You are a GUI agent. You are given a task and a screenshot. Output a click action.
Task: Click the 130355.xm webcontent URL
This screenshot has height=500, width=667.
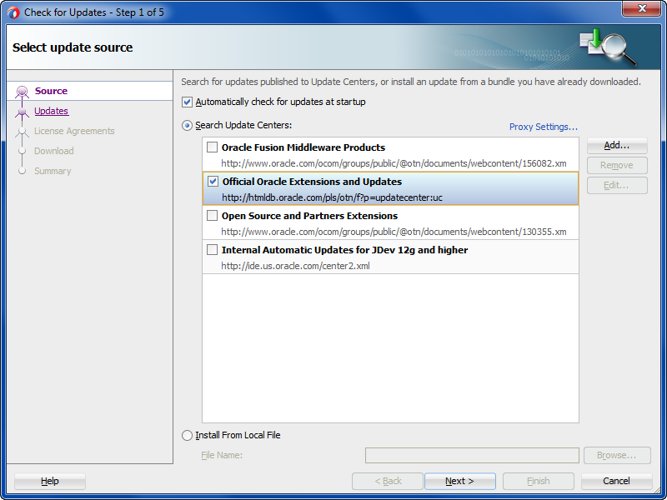(394, 232)
